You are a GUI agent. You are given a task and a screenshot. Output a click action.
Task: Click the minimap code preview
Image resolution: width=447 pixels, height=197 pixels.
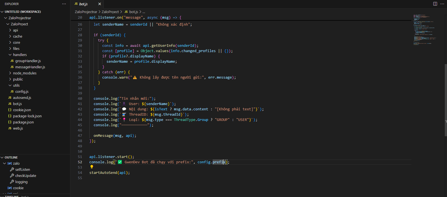point(424,29)
